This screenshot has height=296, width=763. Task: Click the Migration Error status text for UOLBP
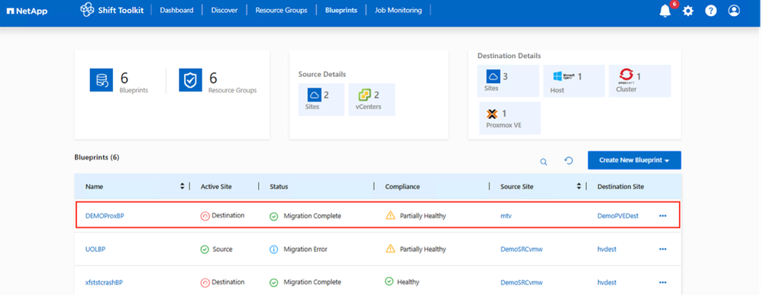[306, 249]
